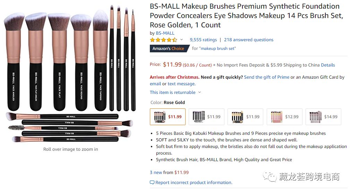View the 218 answered questions
351x192 pixels.
point(249,40)
